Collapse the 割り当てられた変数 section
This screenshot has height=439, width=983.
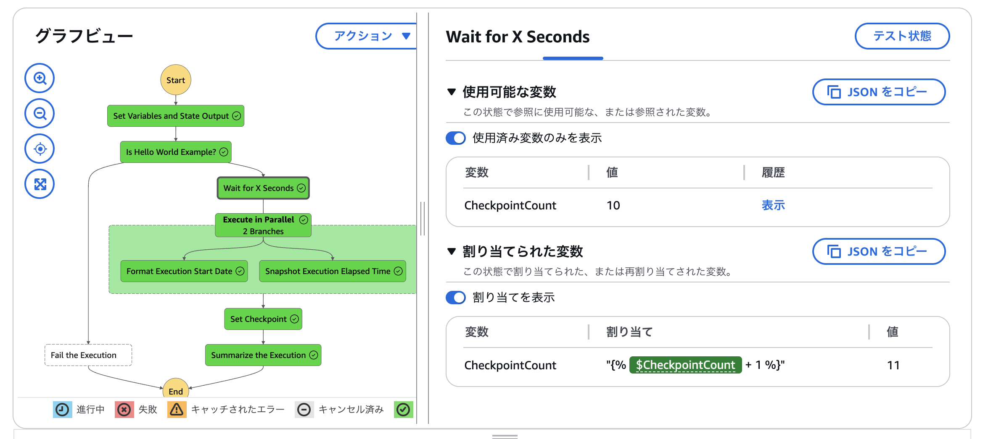(x=452, y=252)
